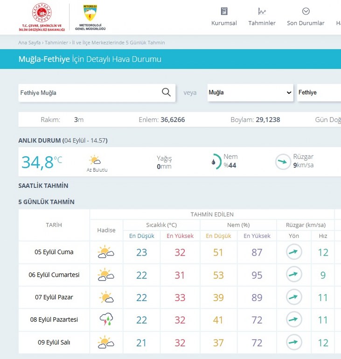This screenshot has width=341, height=359.
Task: Click the rain storm icon for 08 Eylül
Action: (106, 320)
